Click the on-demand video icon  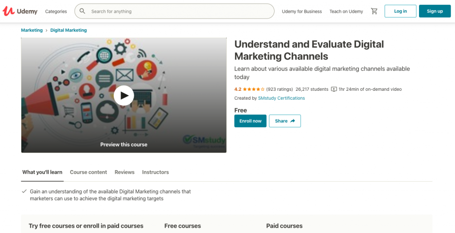click(x=334, y=89)
